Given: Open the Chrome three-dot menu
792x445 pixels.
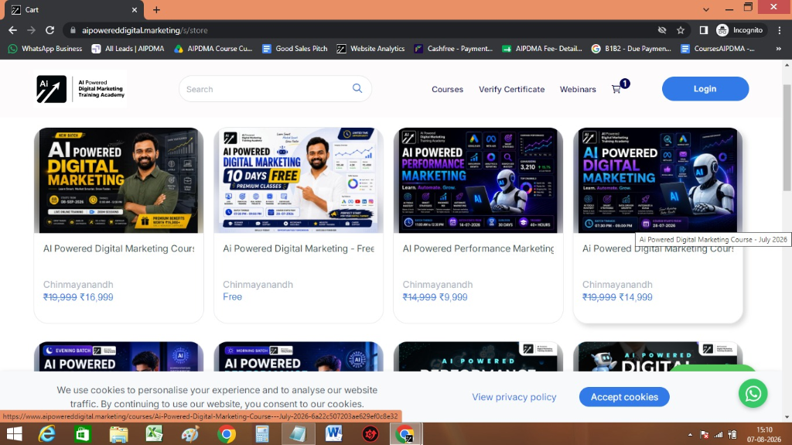Looking at the screenshot, I should [780, 30].
